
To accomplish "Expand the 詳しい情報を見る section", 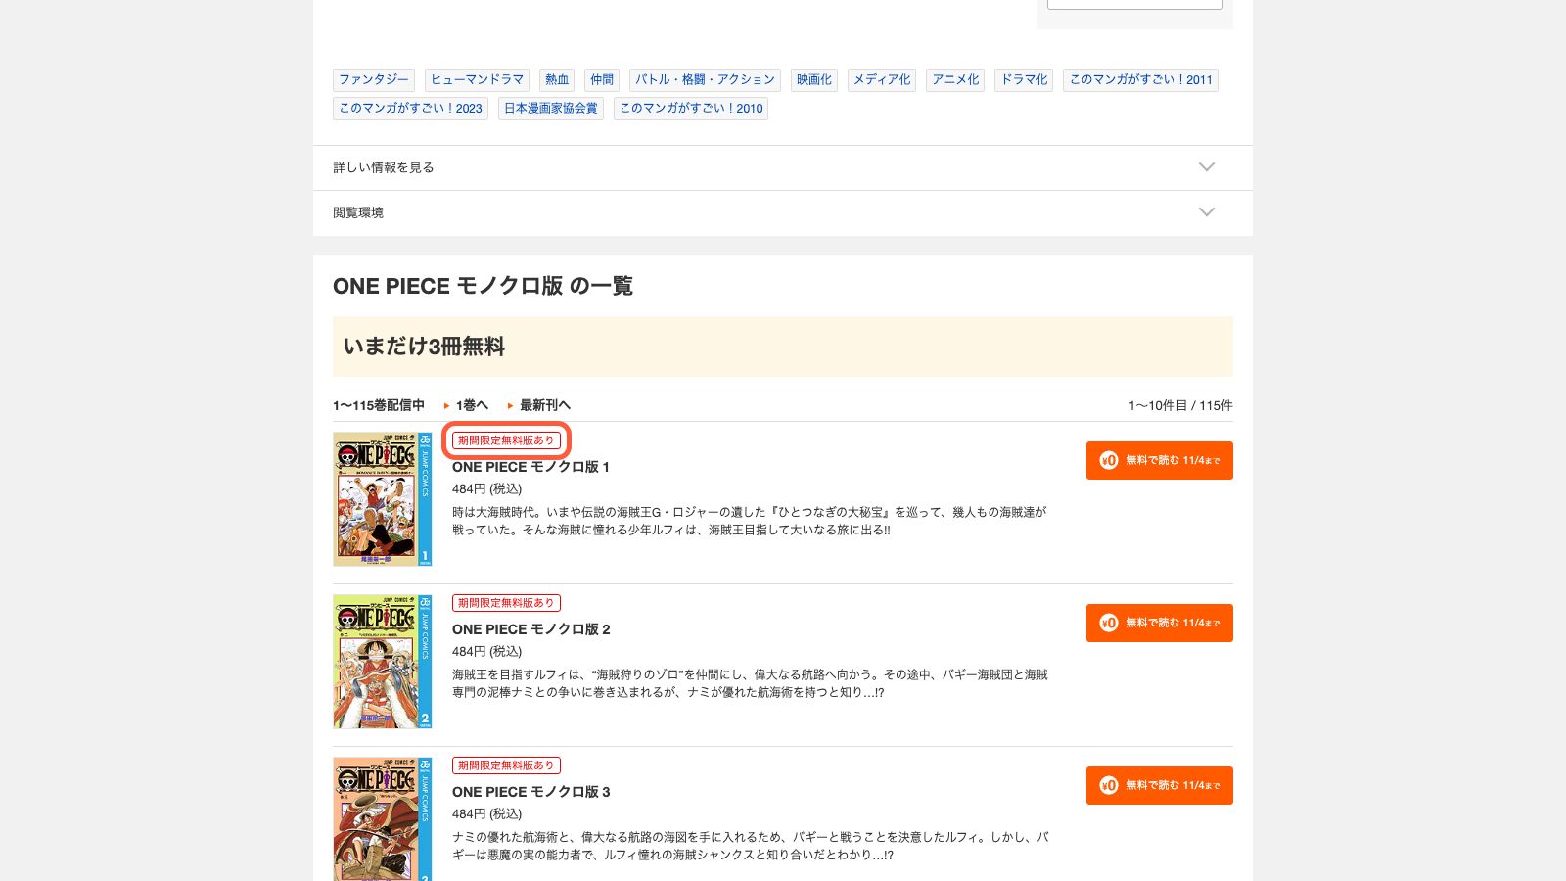I will pos(783,167).
